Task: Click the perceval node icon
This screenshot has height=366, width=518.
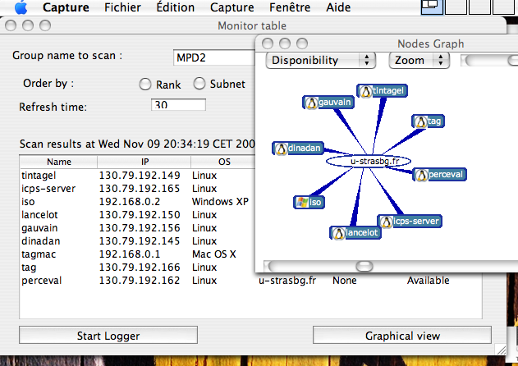Action: pyautogui.click(x=421, y=175)
